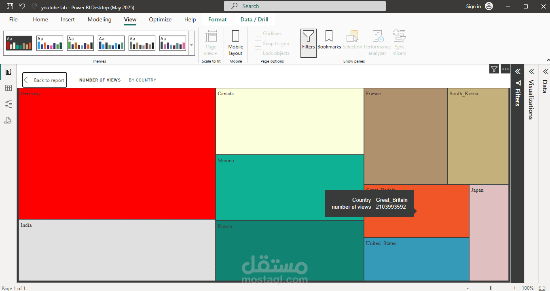This screenshot has width=550, height=291.
Task: Click the Page 1 of 1 status text
Action: coord(14,288)
